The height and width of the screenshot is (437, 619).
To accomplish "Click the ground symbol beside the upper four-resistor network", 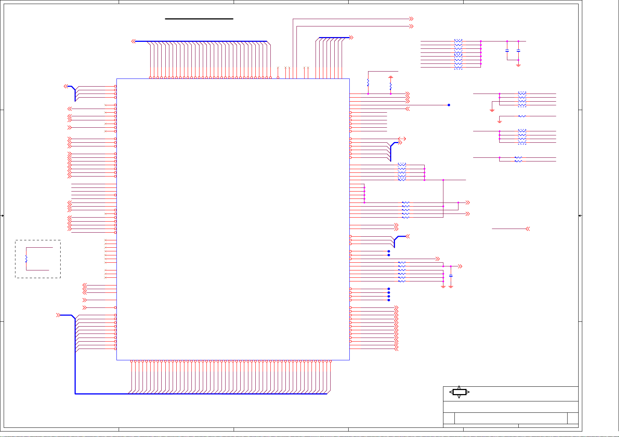I will pos(492,110).
